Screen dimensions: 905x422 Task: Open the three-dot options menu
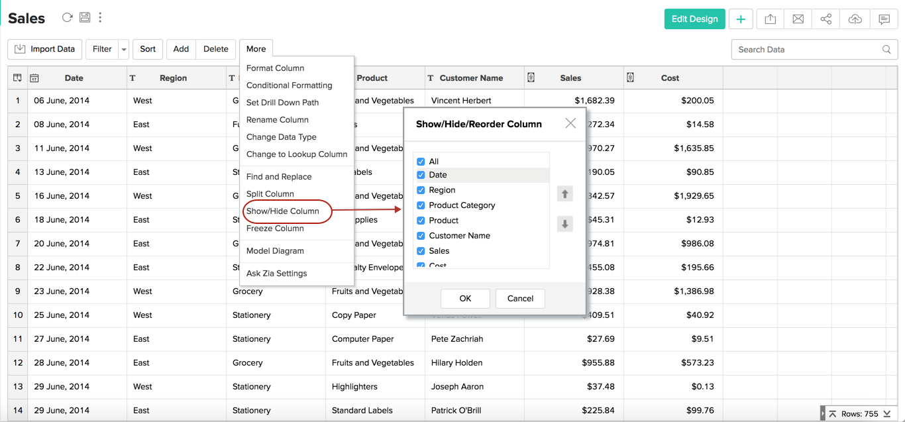pyautogui.click(x=100, y=18)
